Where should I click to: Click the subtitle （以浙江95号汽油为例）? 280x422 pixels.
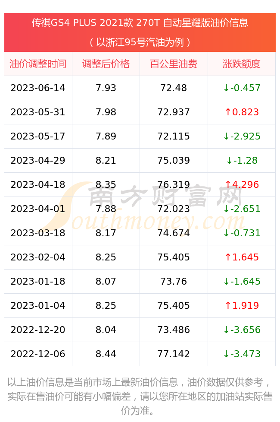click(x=140, y=42)
